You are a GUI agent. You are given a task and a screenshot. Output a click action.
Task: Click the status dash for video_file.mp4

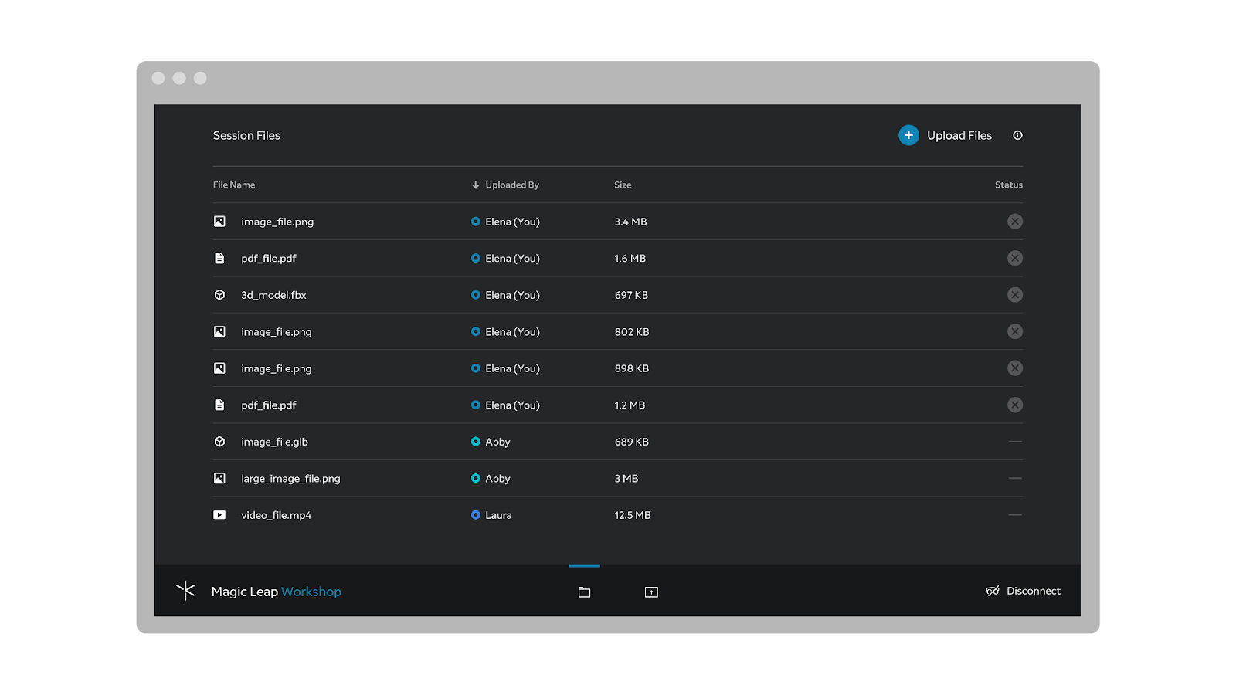coord(1015,515)
